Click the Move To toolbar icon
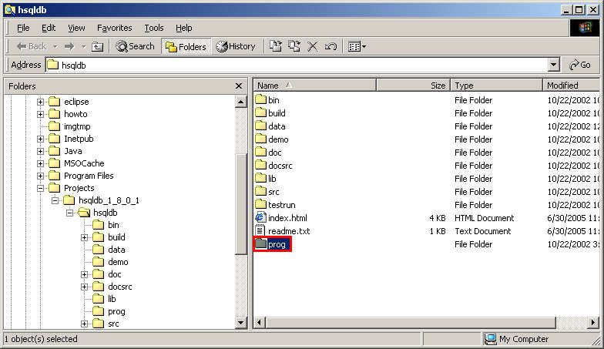Viewport: 604px width, 349px height. pos(276,46)
